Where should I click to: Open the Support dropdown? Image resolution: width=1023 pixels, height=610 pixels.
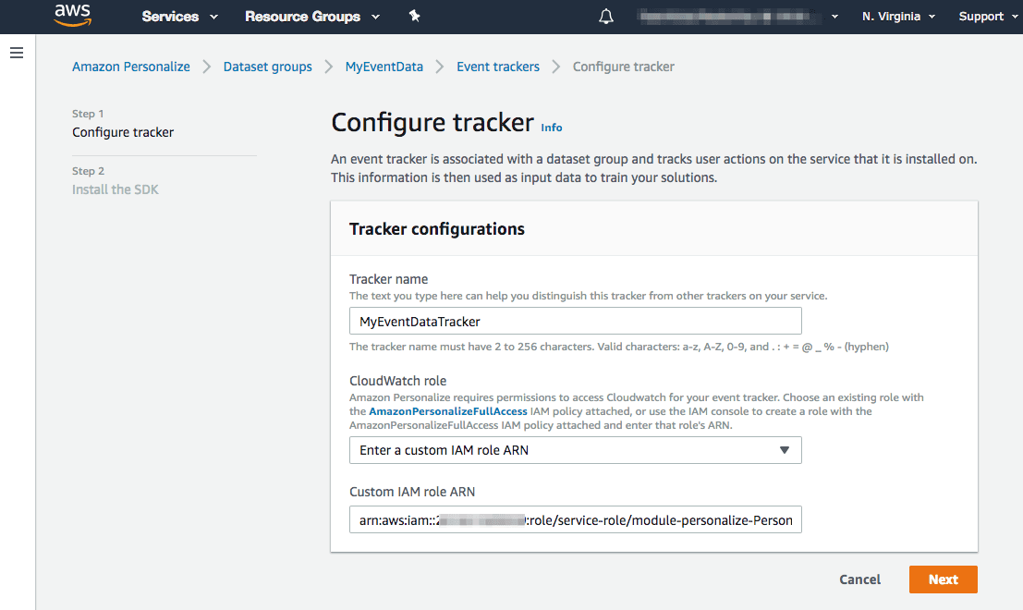(x=980, y=16)
